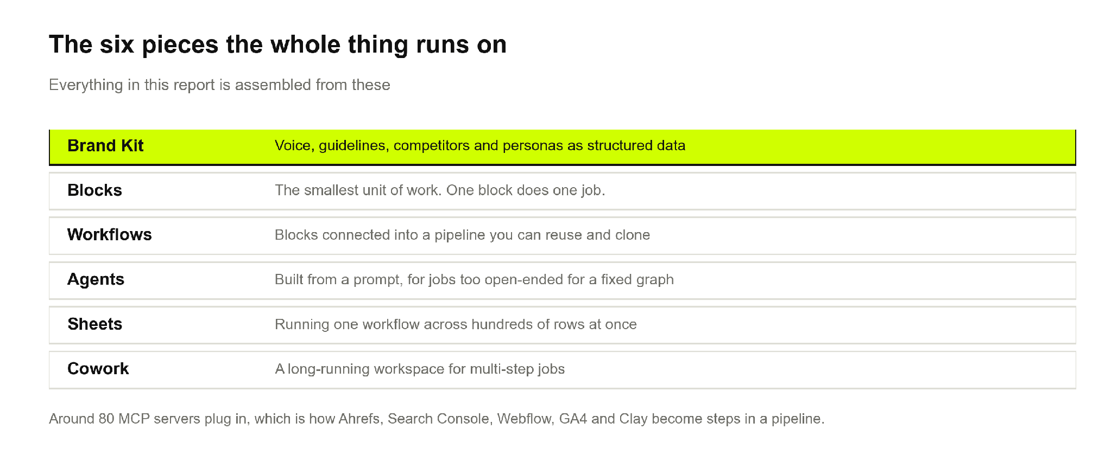Screen dimensions: 1111x474
Task: Click 'Built from a prompt' description
Action: [x=474, y=279]
